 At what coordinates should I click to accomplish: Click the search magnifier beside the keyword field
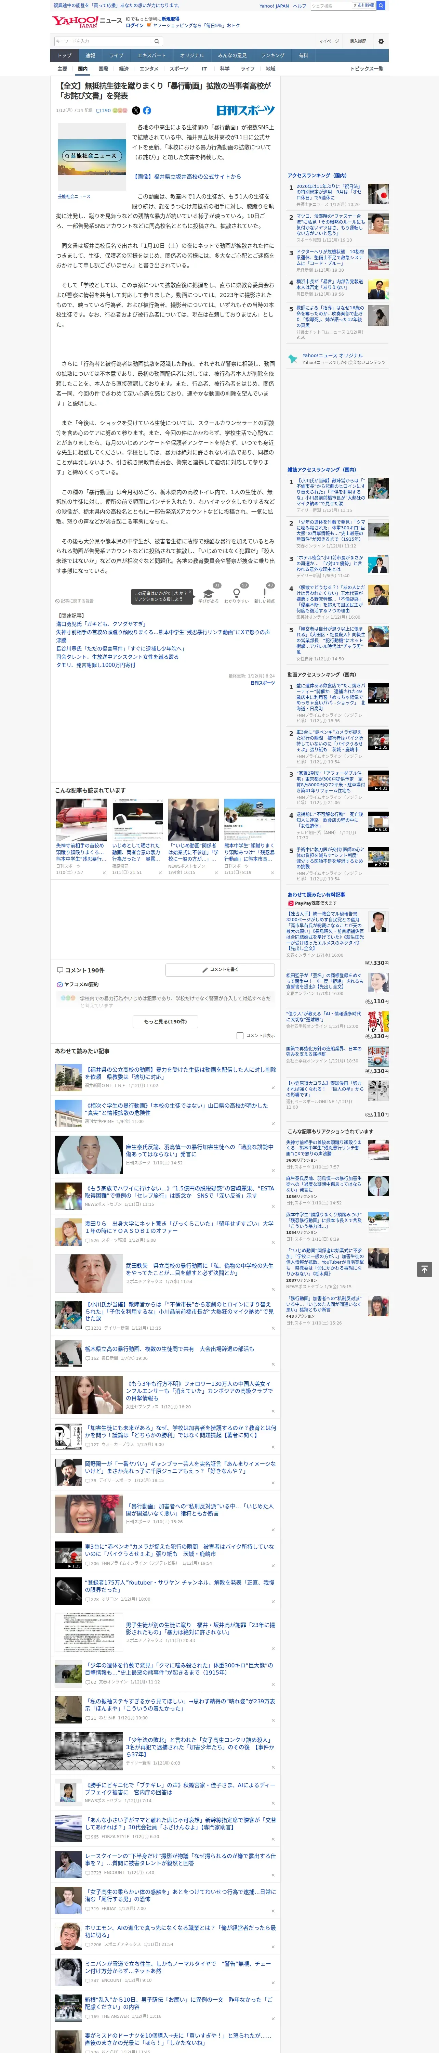pos(157,41)
